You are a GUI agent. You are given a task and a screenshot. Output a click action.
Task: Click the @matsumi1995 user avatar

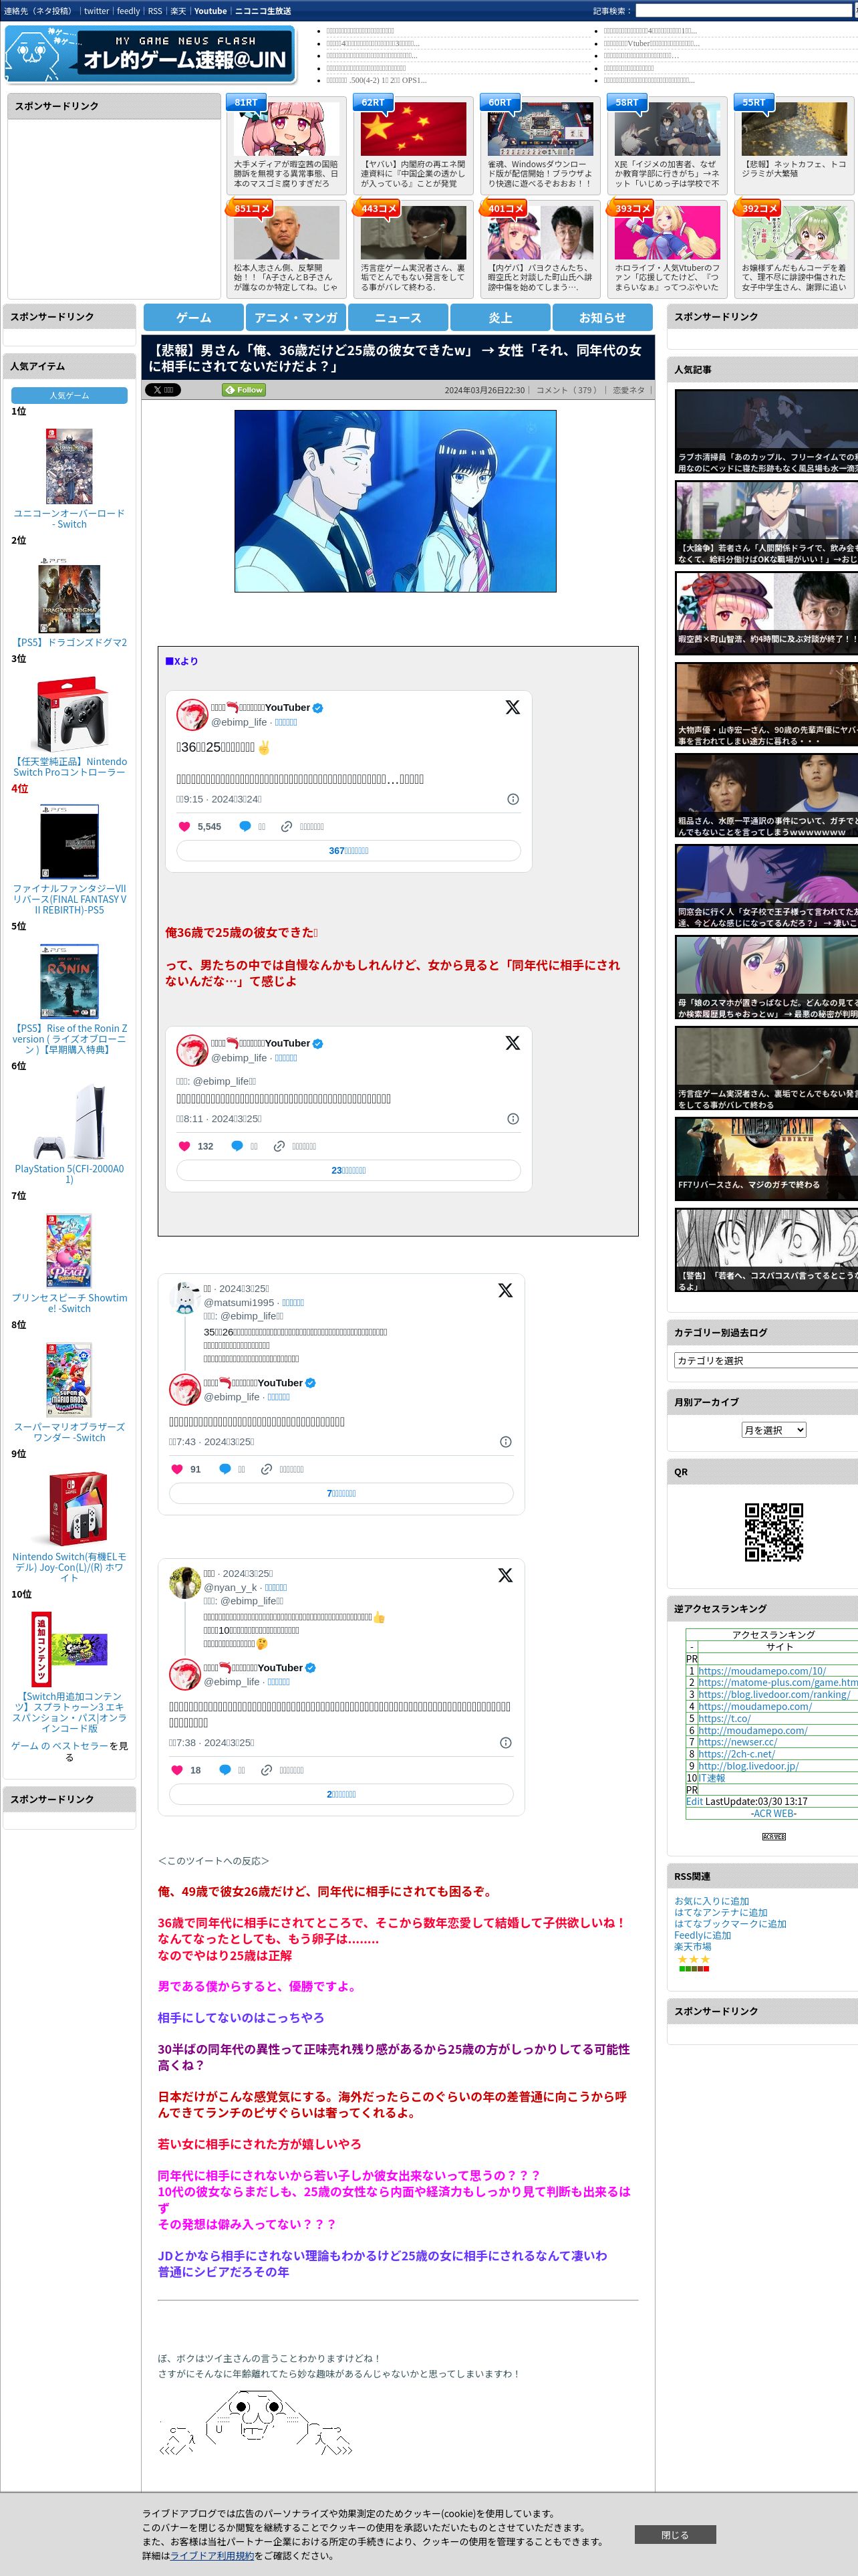tap(185, 1298)
